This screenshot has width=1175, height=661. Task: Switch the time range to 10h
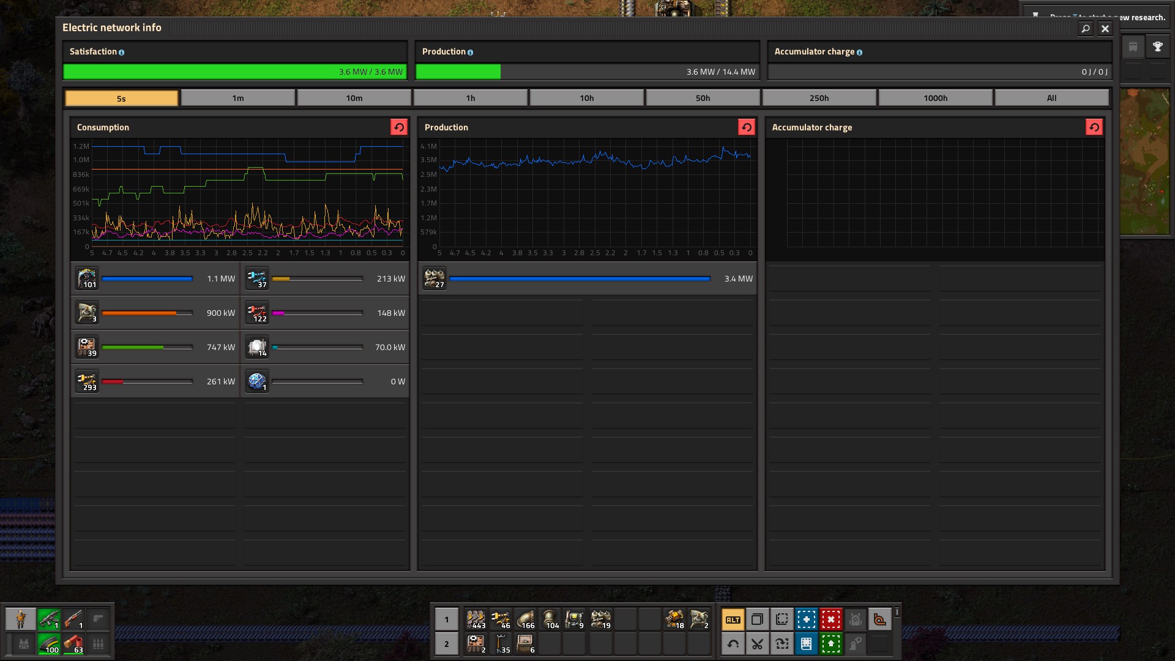click(x=586, y=98)
